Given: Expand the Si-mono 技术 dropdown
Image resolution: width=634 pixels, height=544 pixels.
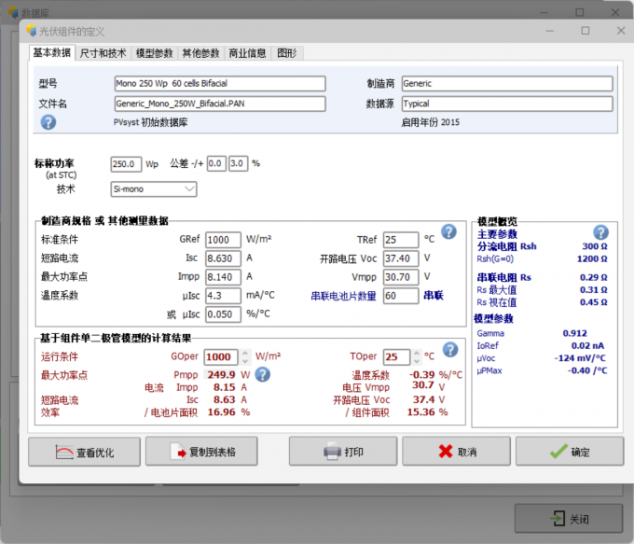Looking at the screenshot, I should 154,189.
